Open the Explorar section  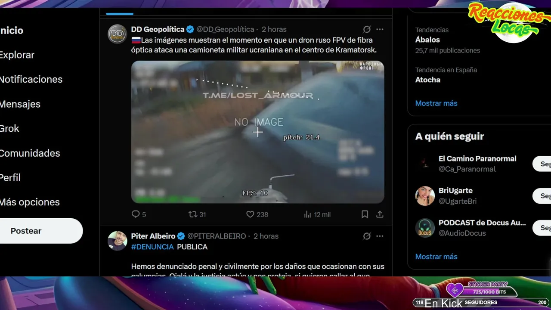(x=17, y=55)
